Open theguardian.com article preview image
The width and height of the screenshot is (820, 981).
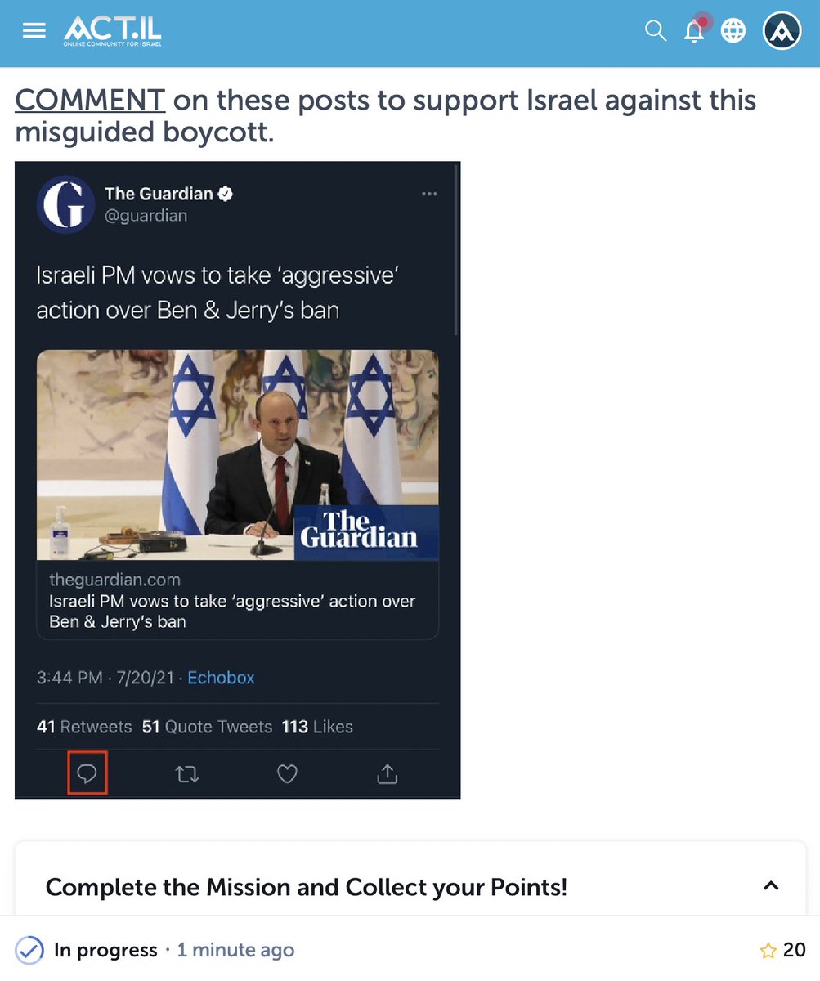point(238,455)
